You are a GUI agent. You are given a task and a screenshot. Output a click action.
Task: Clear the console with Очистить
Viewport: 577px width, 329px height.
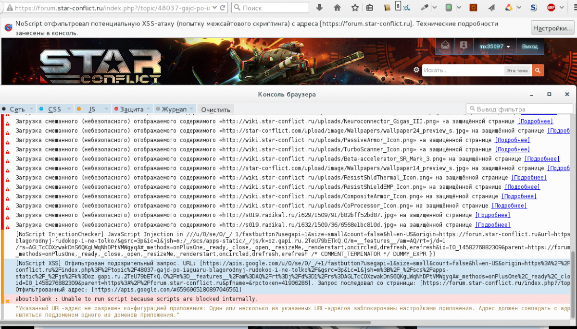point(216,109)
